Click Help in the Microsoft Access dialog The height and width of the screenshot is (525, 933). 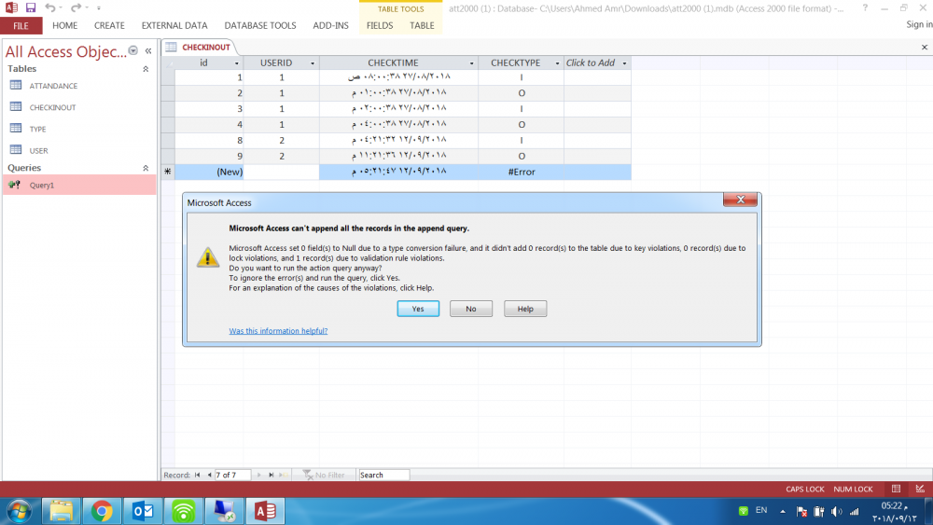[x=525, y=309]
